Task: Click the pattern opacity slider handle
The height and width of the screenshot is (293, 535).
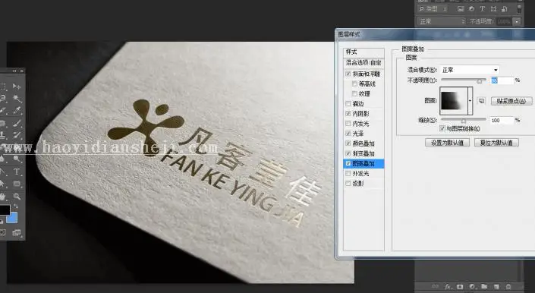Action: [480, 81]
